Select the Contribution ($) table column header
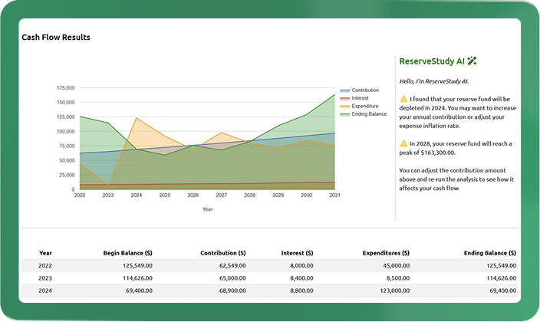The width and height of the screenshot is (540, 322). point(222,252)
